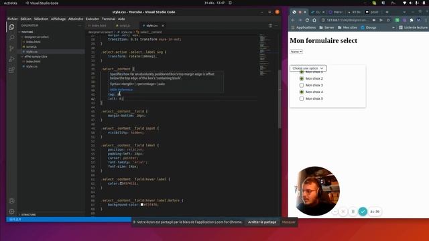Open the Explorer view in VS Code activity bar

(11, 27)
